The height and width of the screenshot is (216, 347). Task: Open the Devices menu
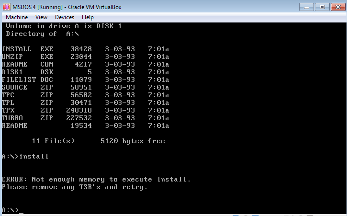tap(65, 17)
